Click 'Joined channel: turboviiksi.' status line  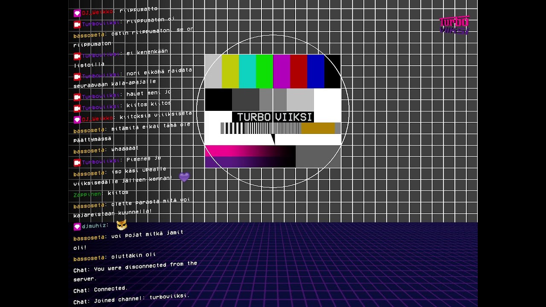(x=141, y=298)
